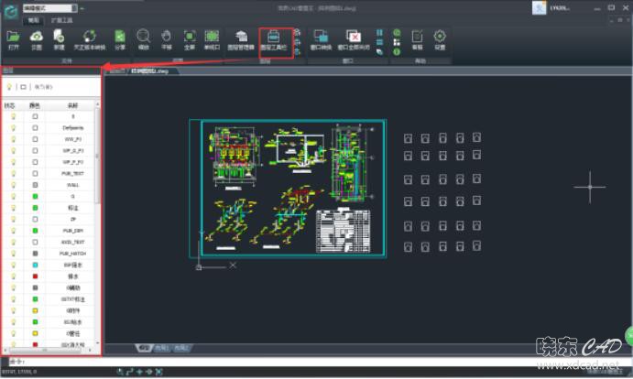Click the 新建 (New) drawing icon
This screenshot has width=633, height=379.
pyautogui.click(x=59, y=38)
